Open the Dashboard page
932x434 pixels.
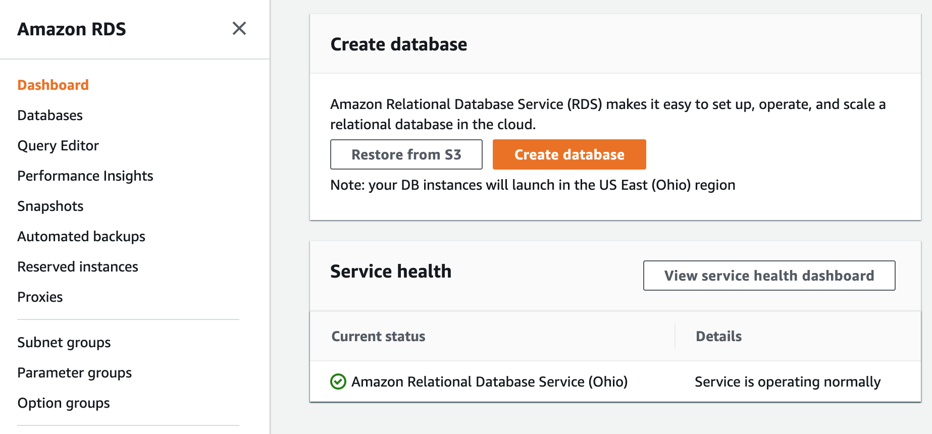coord(53,85)
